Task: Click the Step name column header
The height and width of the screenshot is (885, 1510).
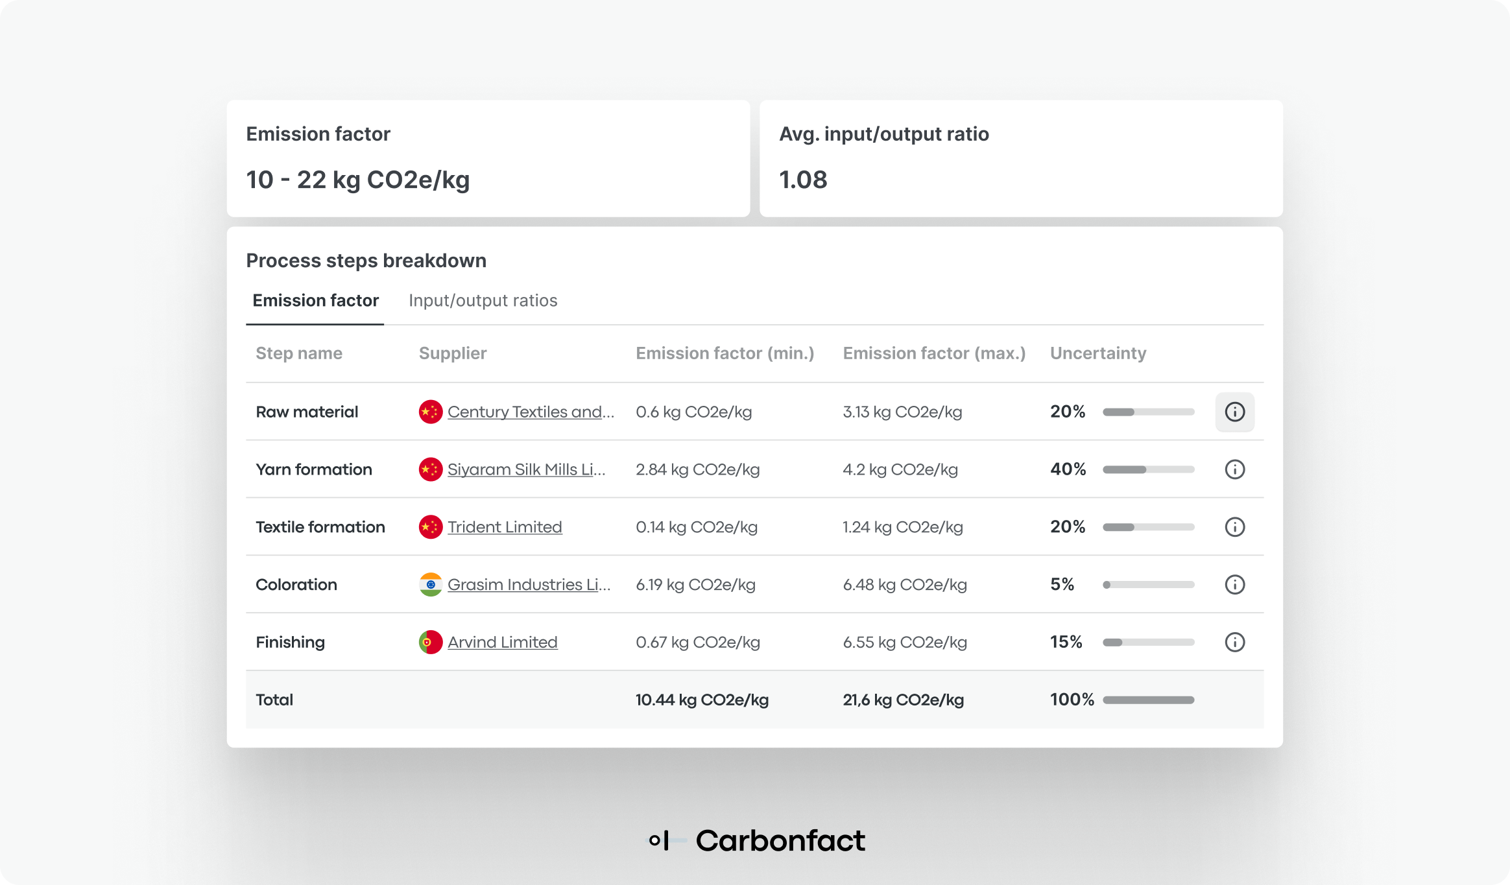Action: point(299,353)
